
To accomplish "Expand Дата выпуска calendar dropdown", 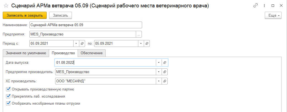I will pyautogui.click(x=159, y=62).
